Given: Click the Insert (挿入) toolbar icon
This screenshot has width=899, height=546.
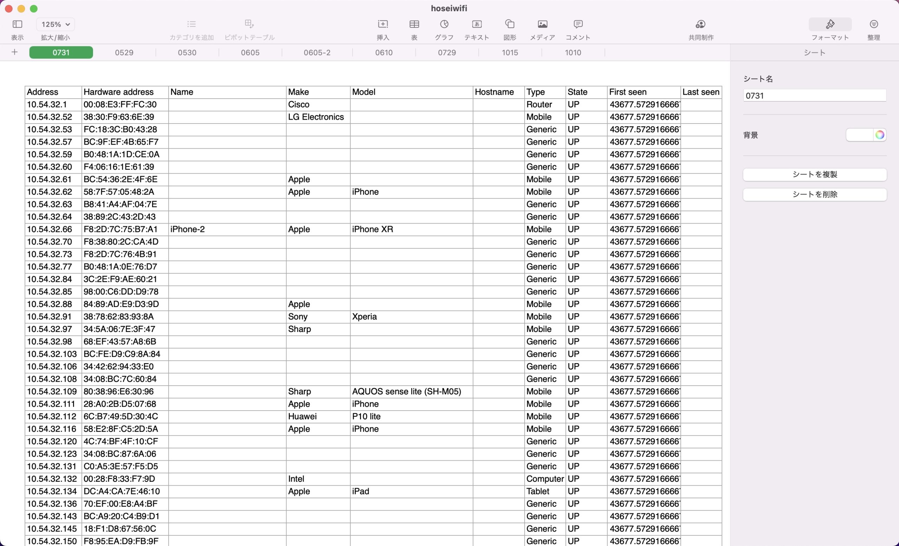Looking at the screenshot, I should 383,25.
